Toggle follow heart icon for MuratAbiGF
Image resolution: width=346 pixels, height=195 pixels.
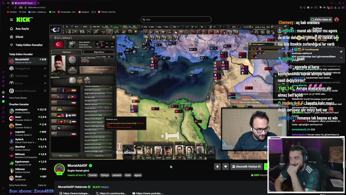(225, 167)
